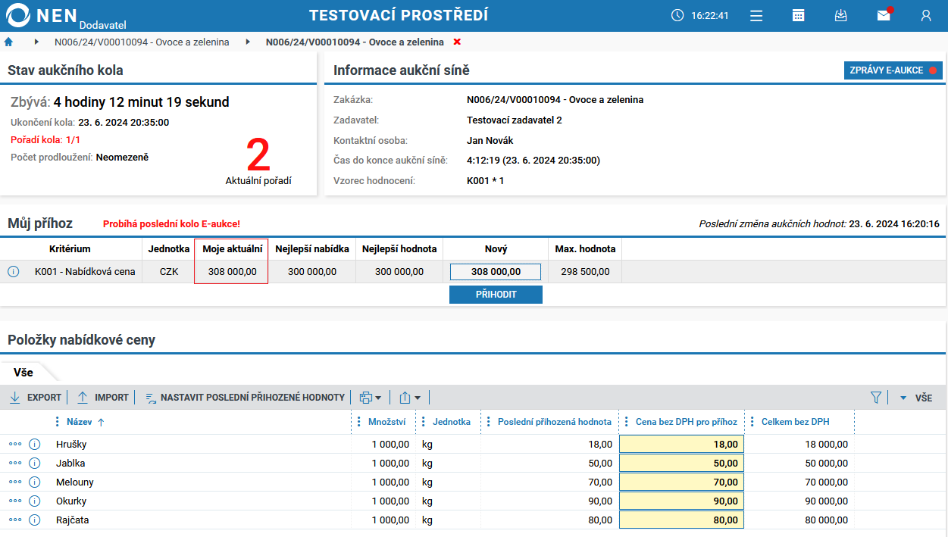Open the Cena bez DPH pro příhoz column menu
This screenshot has width=948, height=537.
coord(627,422)
